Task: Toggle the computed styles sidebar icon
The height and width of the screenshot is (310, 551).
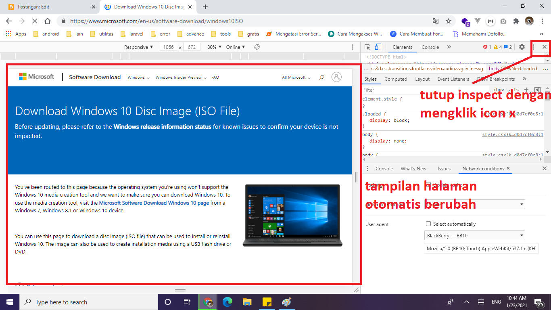Action: pyautogui.click(x=537, y=90)
